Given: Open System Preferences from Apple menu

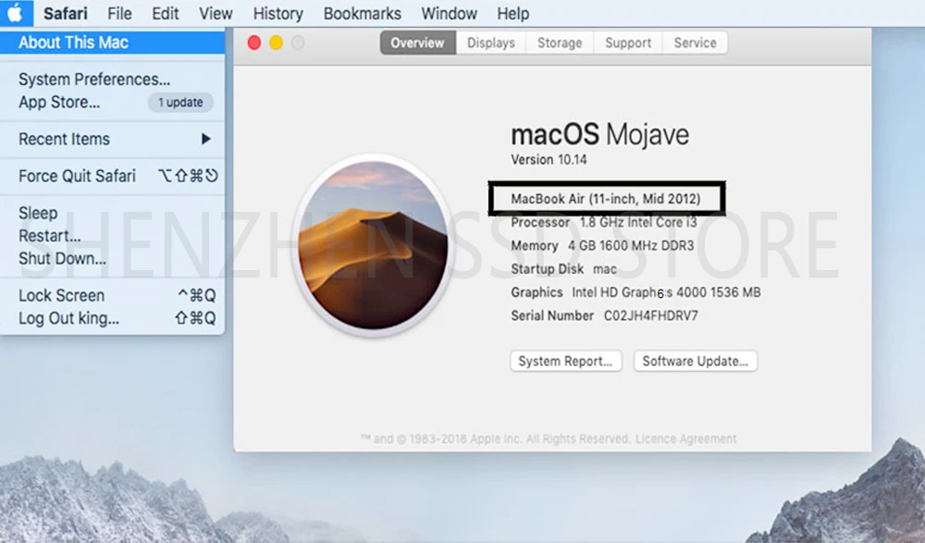Looking at the screenshot, I should [x=112, y=79].
